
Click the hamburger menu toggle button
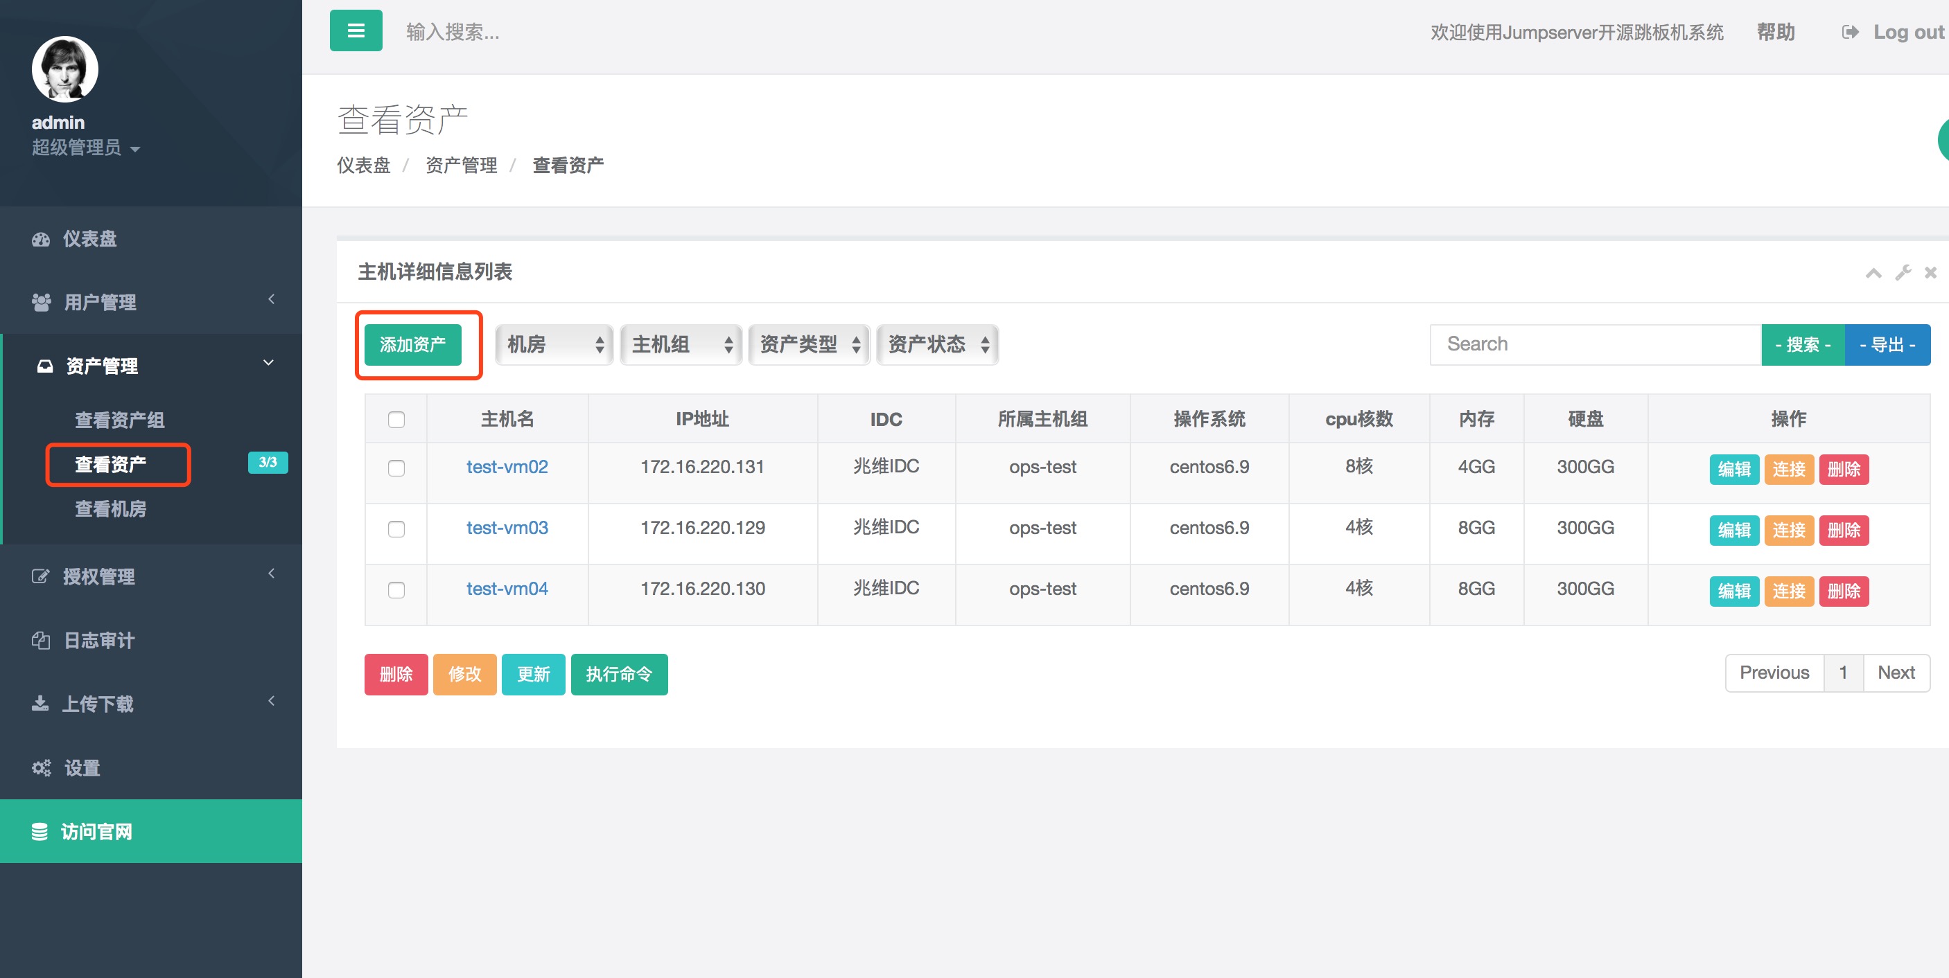pos(356,31)
